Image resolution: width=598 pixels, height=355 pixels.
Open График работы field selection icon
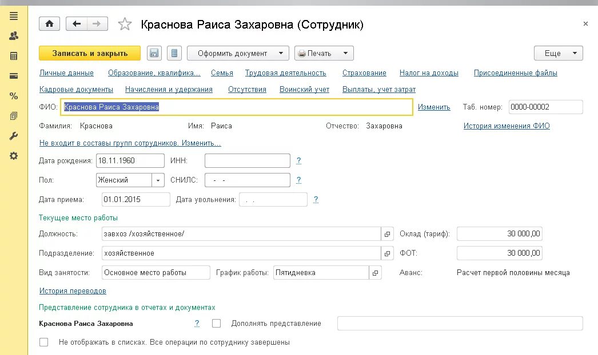point(375,273)
